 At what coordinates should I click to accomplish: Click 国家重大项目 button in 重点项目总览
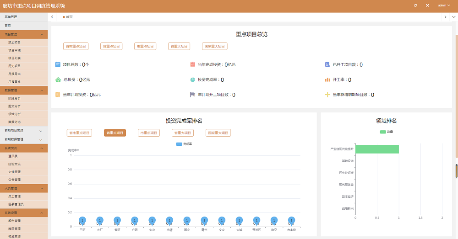pos(214,46)
